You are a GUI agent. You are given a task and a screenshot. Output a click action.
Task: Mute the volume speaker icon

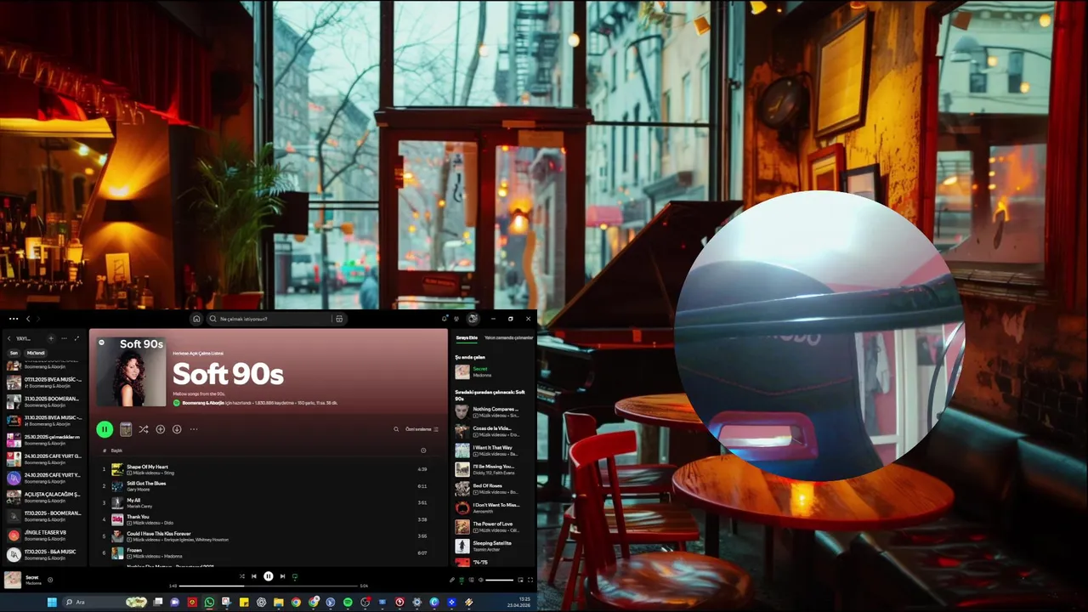480,580
